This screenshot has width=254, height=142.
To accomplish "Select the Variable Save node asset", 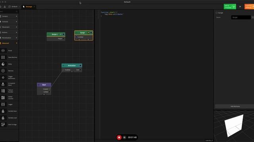I will pos(9,111).
